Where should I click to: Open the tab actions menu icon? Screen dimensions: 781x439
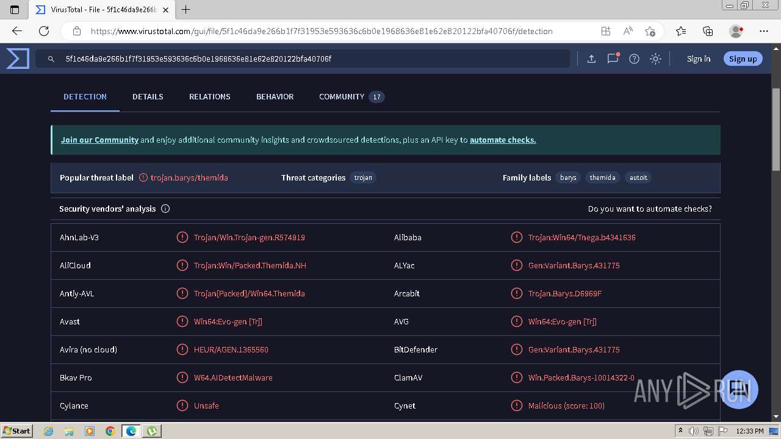[15, 10]
